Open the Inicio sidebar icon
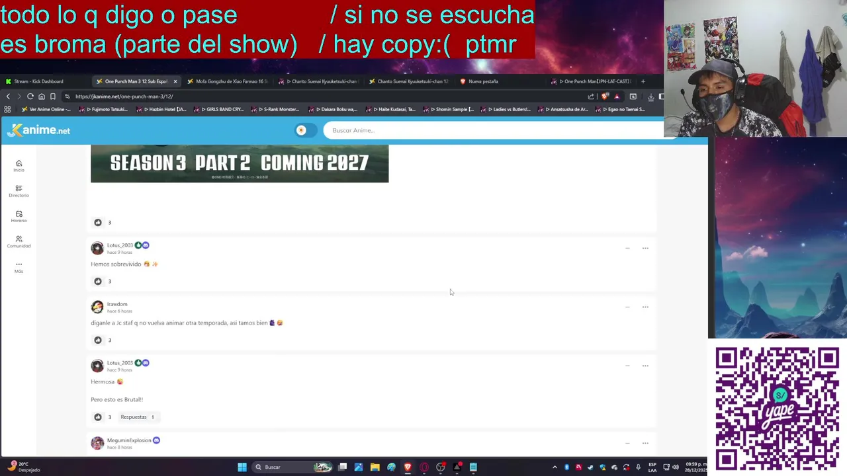Viewport: 847px width, 476px height. (19, 165)
